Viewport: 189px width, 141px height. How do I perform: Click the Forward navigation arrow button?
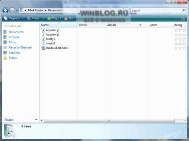(12, 11)
